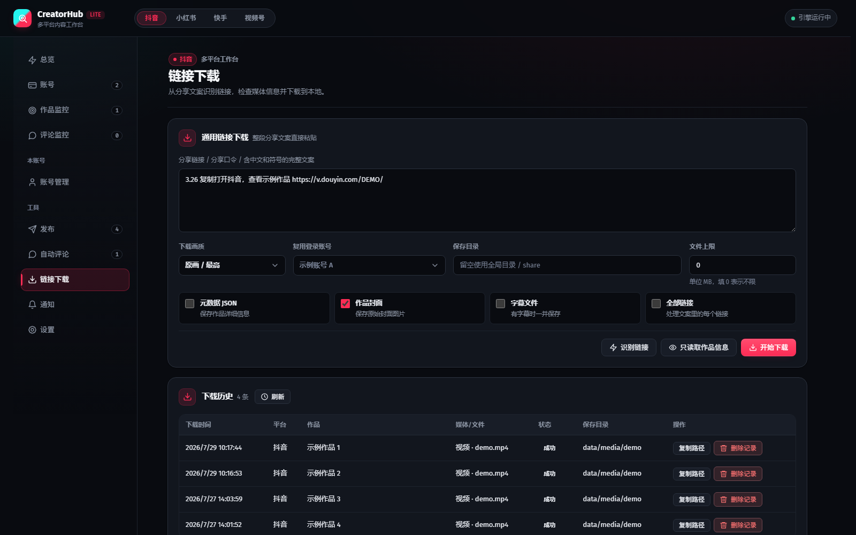Image resolution: width=856 pixels, height=535 pixels.
Task: Click the 设置 gear icon
Action: 32,330
